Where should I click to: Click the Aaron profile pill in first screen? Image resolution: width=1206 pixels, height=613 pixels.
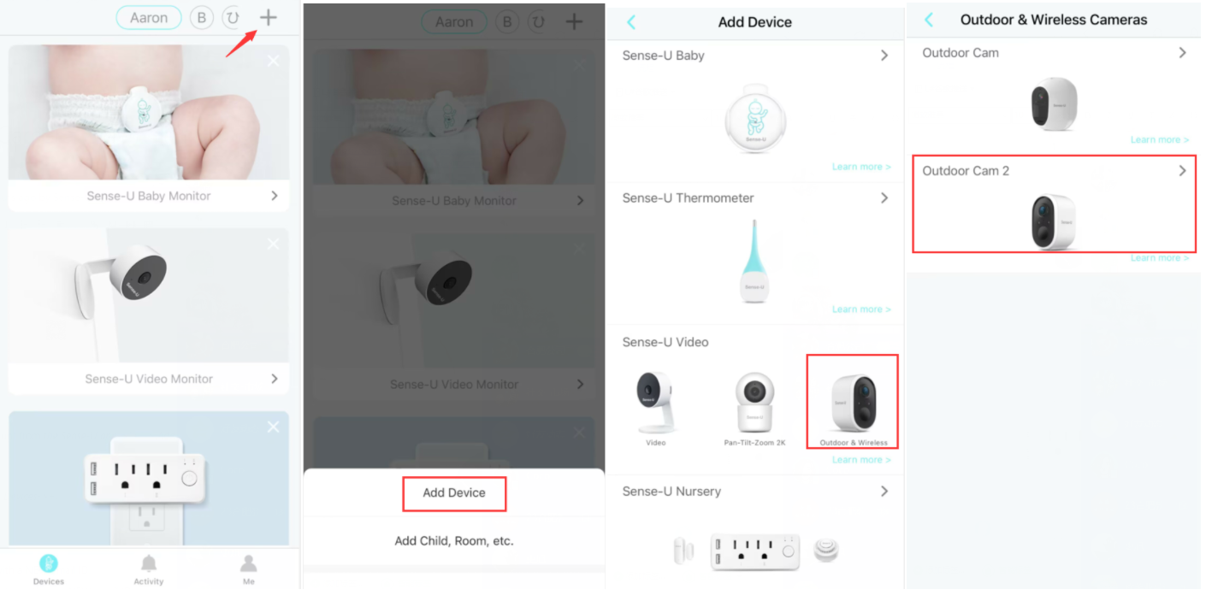point(149,17)
